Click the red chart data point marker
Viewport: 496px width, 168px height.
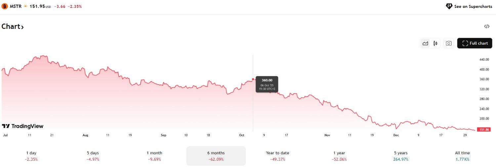(253, 79)
